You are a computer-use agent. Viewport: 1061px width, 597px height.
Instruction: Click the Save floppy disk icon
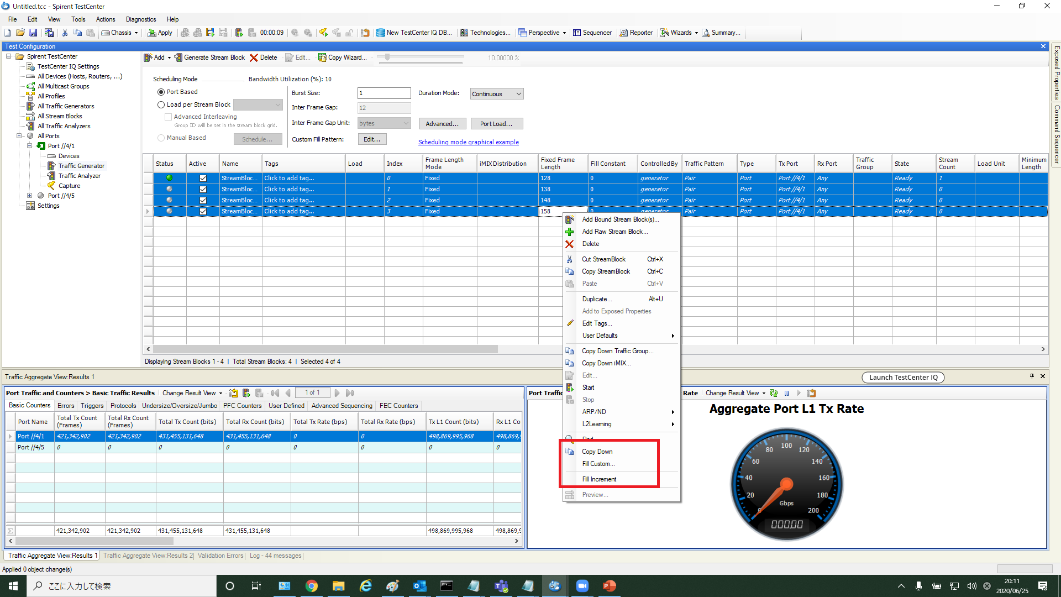(x=33, y=33)
